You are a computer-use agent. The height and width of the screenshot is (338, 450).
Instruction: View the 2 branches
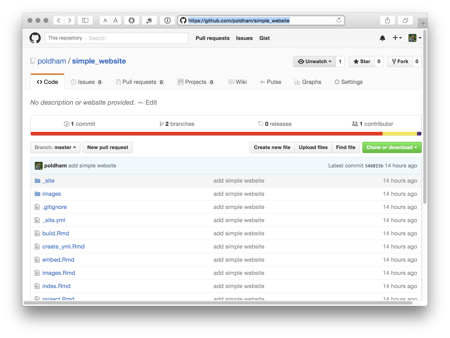pos(177,124)
